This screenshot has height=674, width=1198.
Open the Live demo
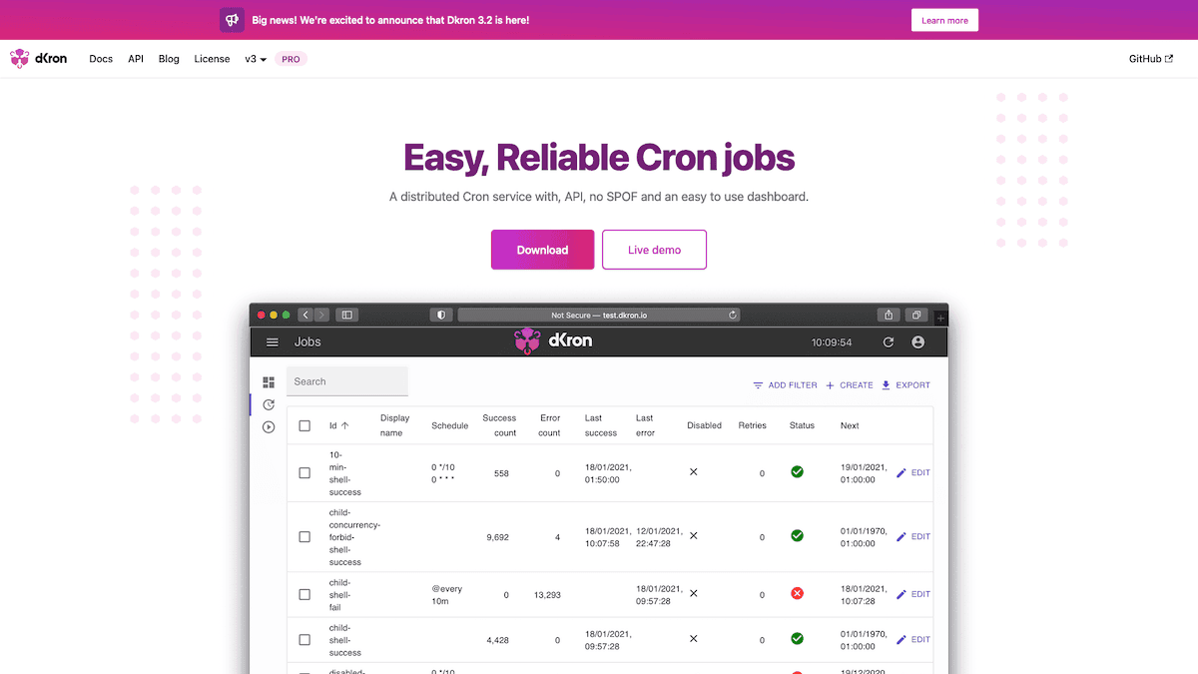654,250
